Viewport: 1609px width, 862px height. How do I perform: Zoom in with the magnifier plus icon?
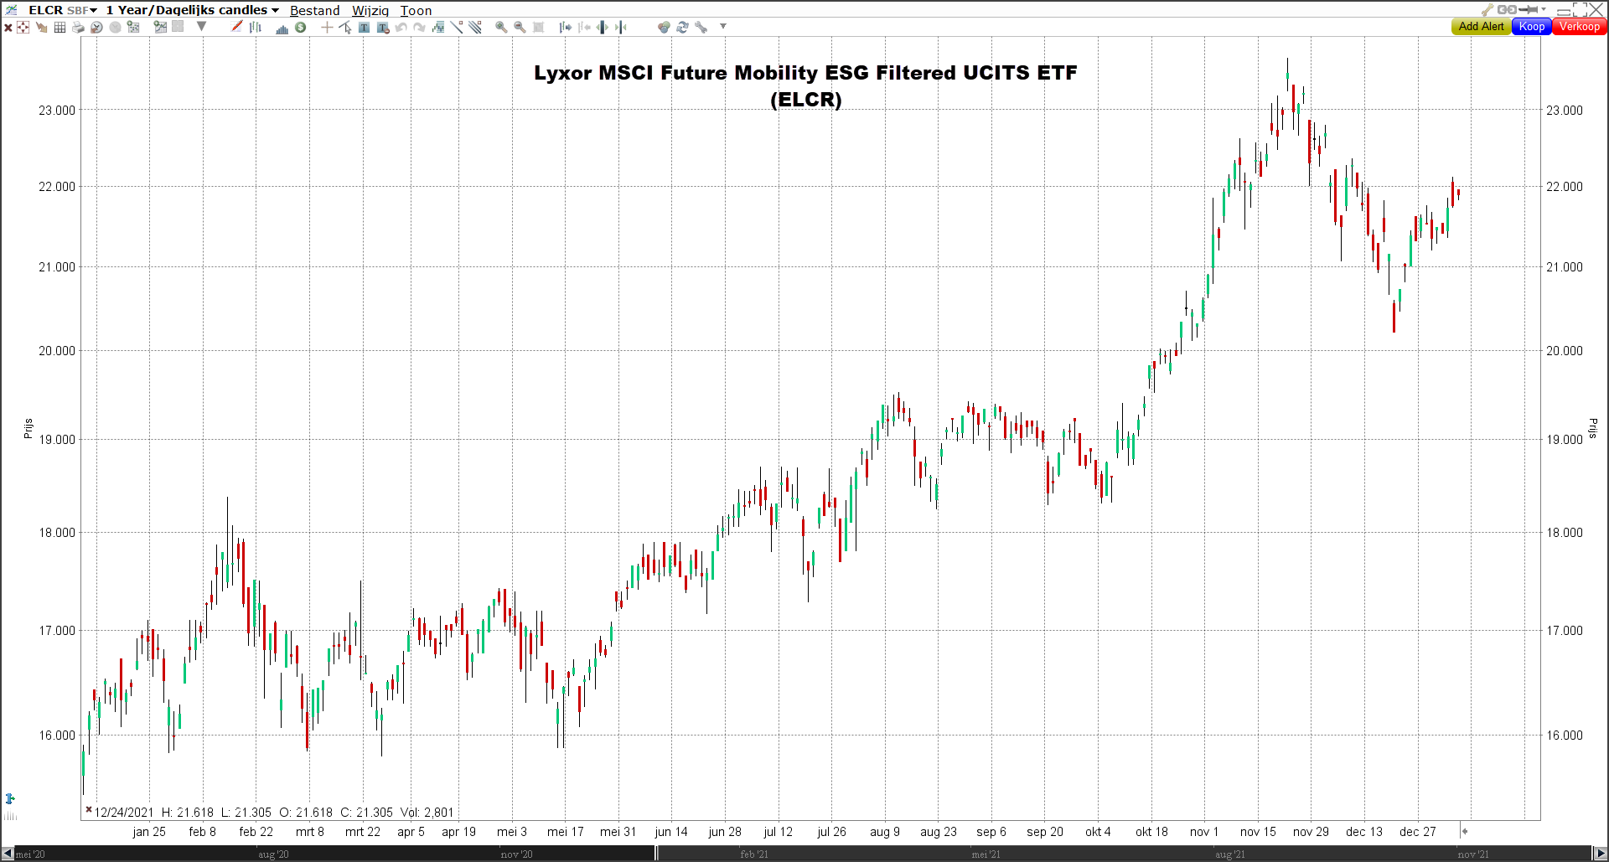501,28
